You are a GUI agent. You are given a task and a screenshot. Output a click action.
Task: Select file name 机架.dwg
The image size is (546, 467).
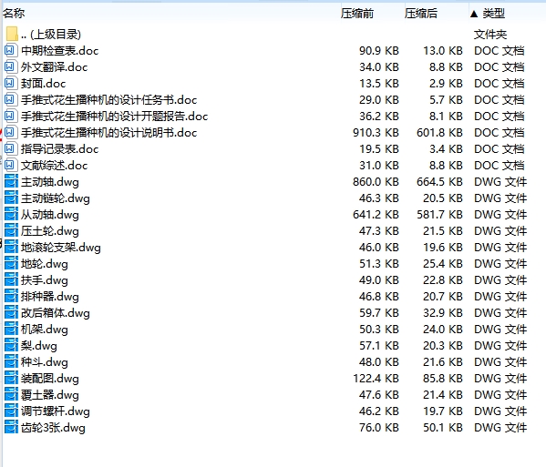tap(45, 330)
